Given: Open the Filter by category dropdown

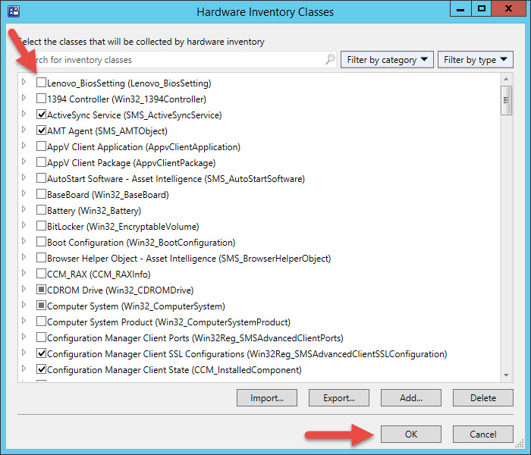Looking at the screenshot, I should (388, 60).
